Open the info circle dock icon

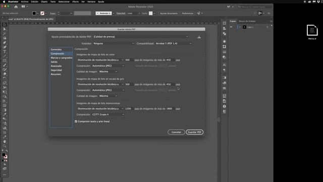[x=224, y=106]
